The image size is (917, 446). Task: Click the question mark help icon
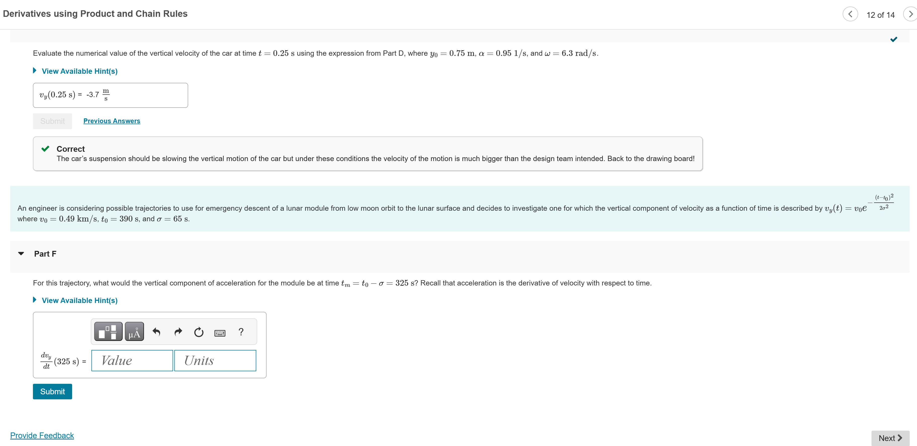[x=241, y=332]
